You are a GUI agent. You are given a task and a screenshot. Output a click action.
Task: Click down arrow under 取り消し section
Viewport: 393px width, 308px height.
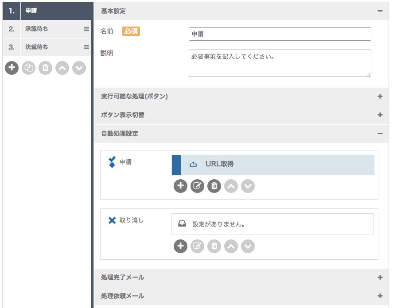248,246
